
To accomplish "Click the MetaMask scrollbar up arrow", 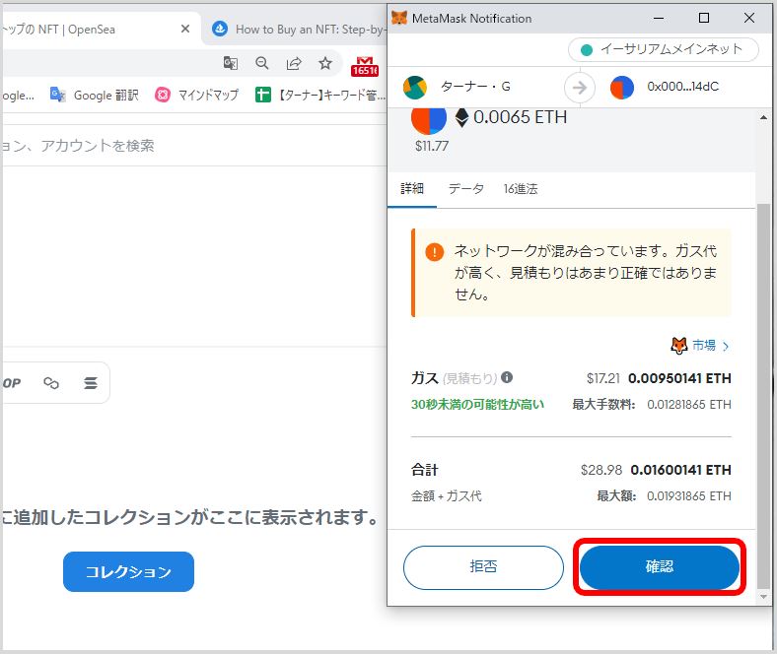I will 763,118.
